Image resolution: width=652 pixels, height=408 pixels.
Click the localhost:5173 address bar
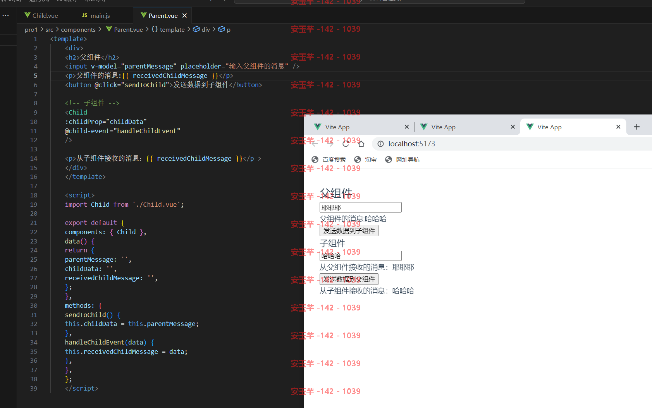coord(512,144)
